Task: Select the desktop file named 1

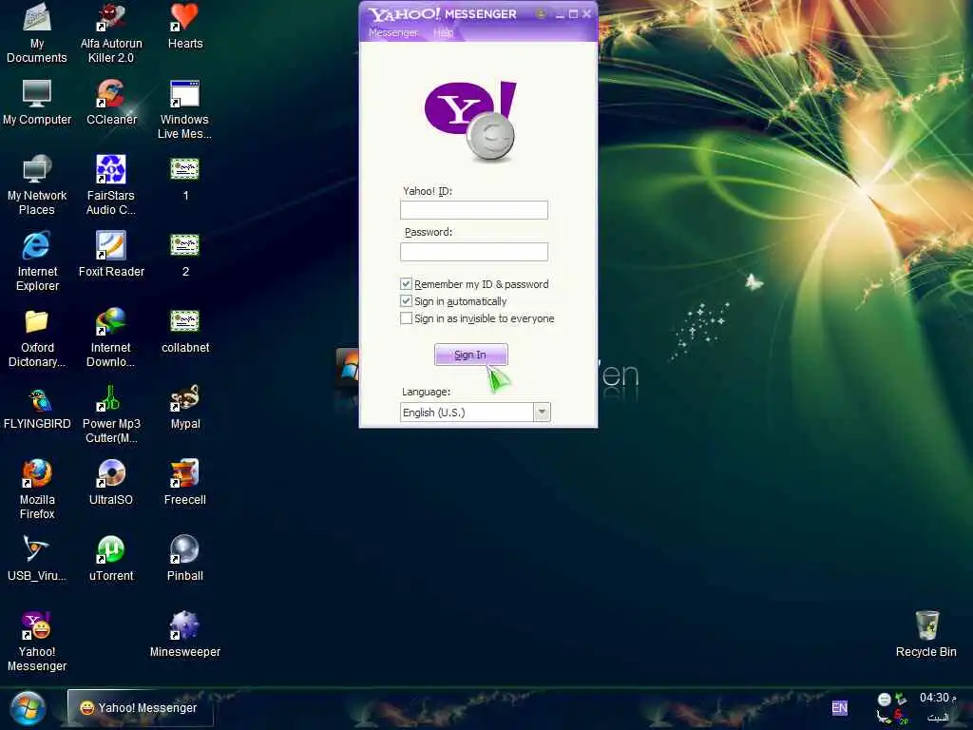Action: [185, 179]
